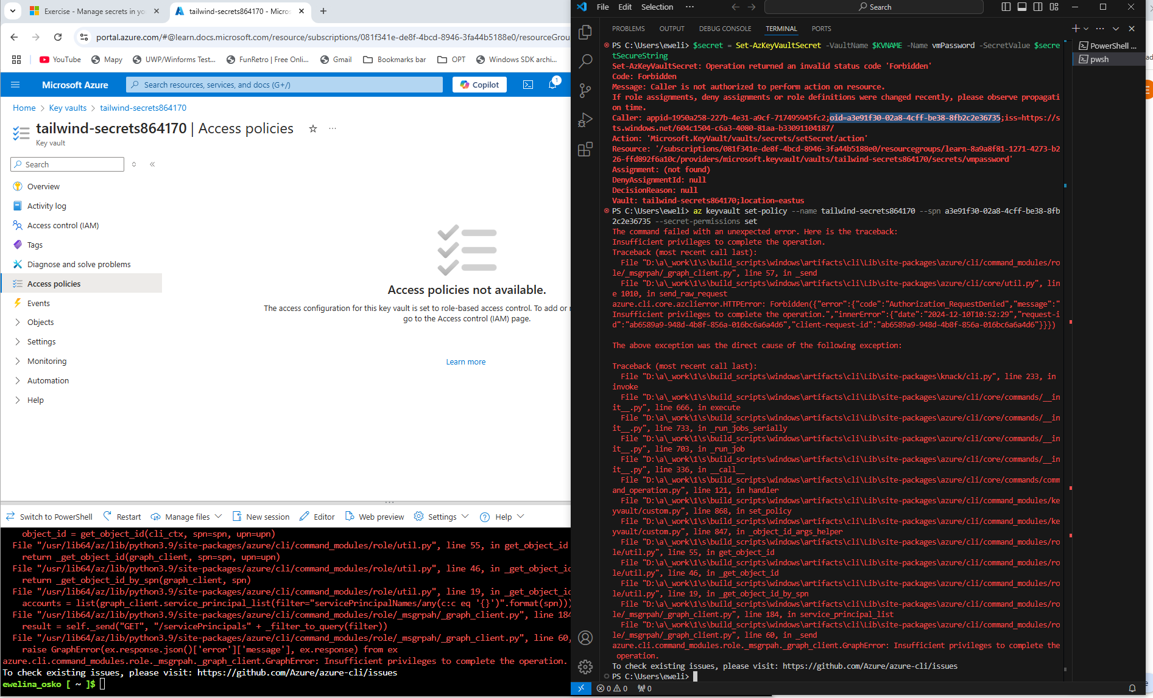Click VS Code remote window indicator
The height and width of the screenshot is (698, 1153).
pyautogui.click(x=581, y=688)
